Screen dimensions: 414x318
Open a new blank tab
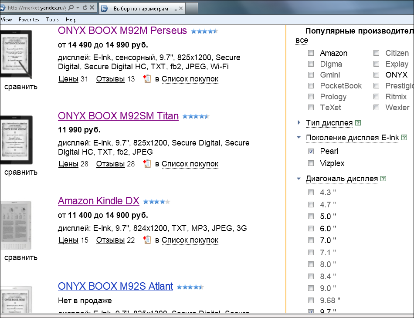point(192,8)
